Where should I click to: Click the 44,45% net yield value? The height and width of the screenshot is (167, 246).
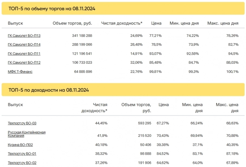(100, 123)
